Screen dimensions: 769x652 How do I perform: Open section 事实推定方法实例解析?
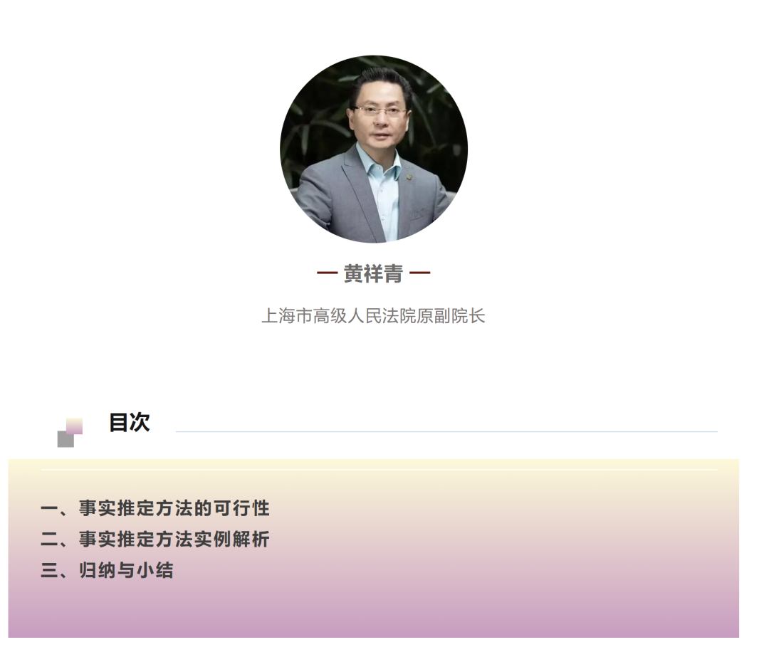[x=174, y=540]
